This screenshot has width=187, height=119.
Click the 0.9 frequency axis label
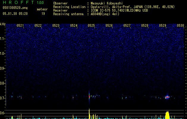pos(2,68)
